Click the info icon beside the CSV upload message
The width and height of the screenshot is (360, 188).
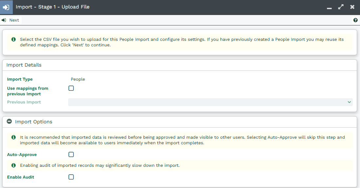tap(13, 39)
